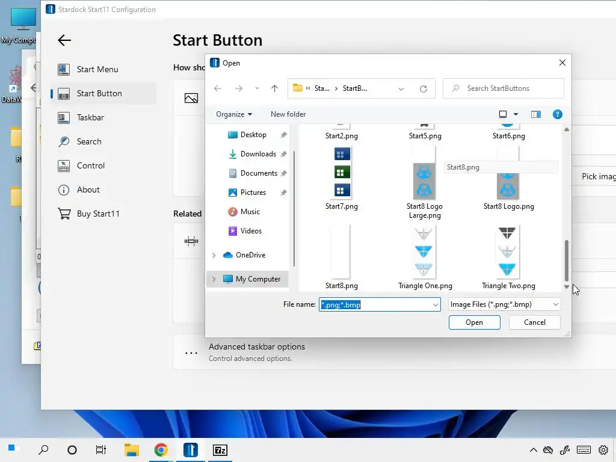Viewport: 616px width, 462px height.
Task: Open recent locations dropdown in Open dialog
Action: pos(257,88)
